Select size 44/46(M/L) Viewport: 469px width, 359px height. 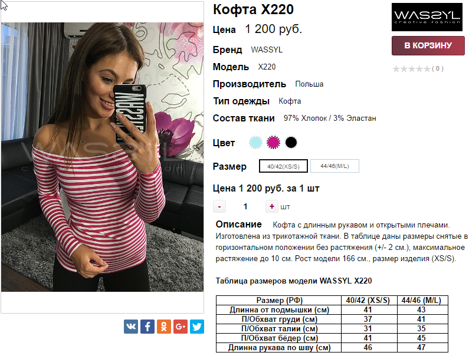[x=334, y=166]
